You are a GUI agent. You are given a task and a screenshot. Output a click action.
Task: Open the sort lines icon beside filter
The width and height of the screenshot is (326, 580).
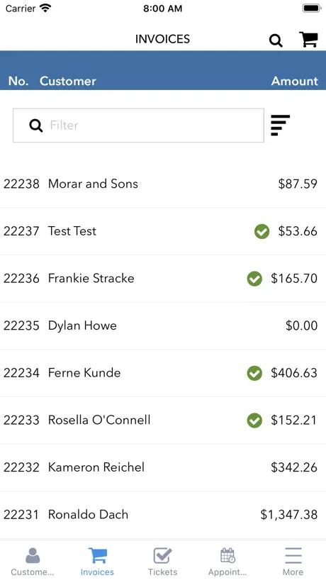click(x=280, y=126)
